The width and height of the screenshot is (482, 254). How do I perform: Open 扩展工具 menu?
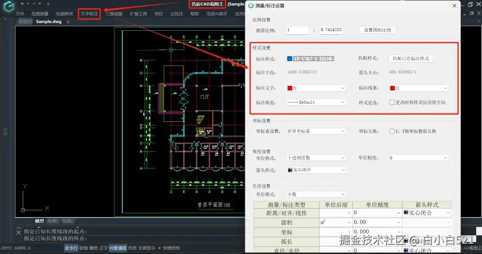(138, 14)
